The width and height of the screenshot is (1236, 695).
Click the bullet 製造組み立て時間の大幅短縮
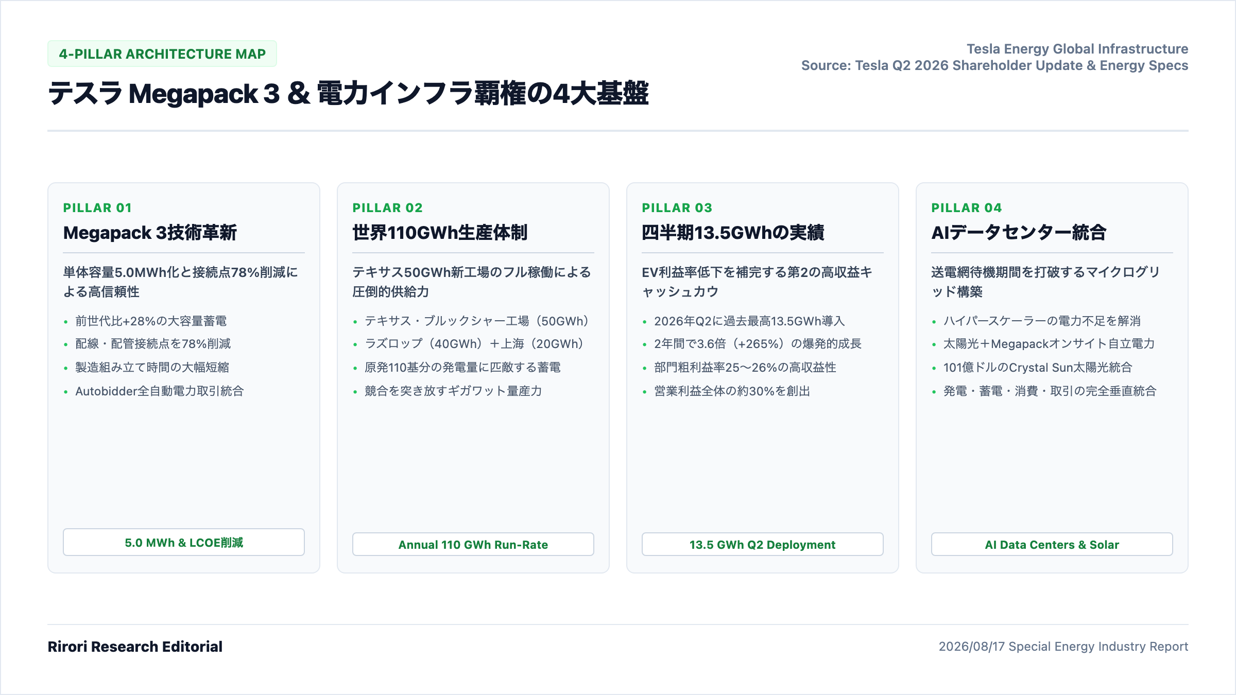(152, 368)
